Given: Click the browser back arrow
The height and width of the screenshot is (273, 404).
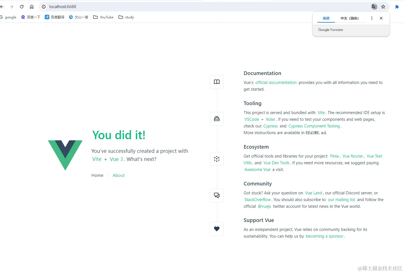Looking at the screenshot, I should (x=2, y=7).
